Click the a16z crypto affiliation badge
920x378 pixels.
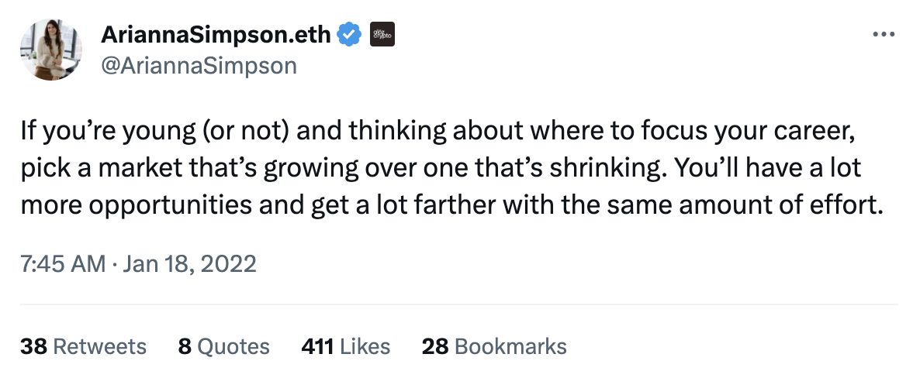tap(382, 34)
